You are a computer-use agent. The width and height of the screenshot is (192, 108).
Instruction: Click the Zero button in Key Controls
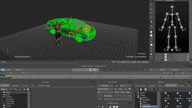[x=117, y=92]
